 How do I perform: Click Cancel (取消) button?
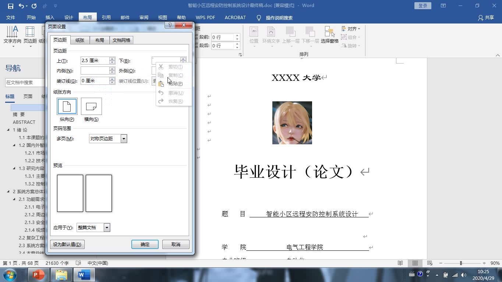[176, 244]
